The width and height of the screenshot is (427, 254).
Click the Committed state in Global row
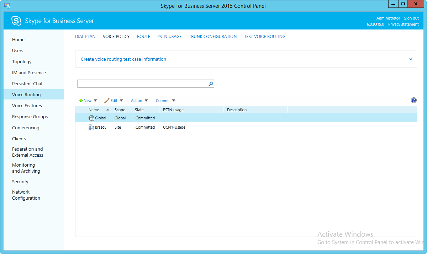(145, 118)
